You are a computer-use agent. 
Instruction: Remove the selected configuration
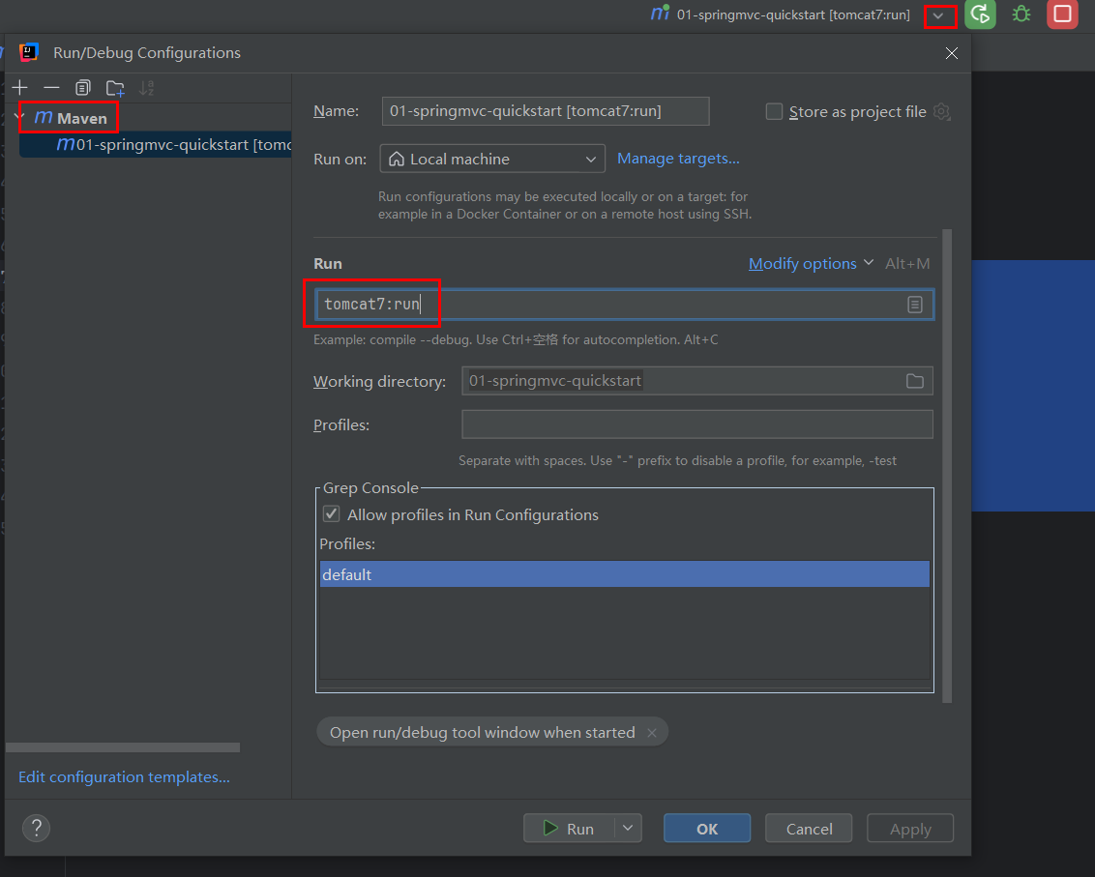51,88
